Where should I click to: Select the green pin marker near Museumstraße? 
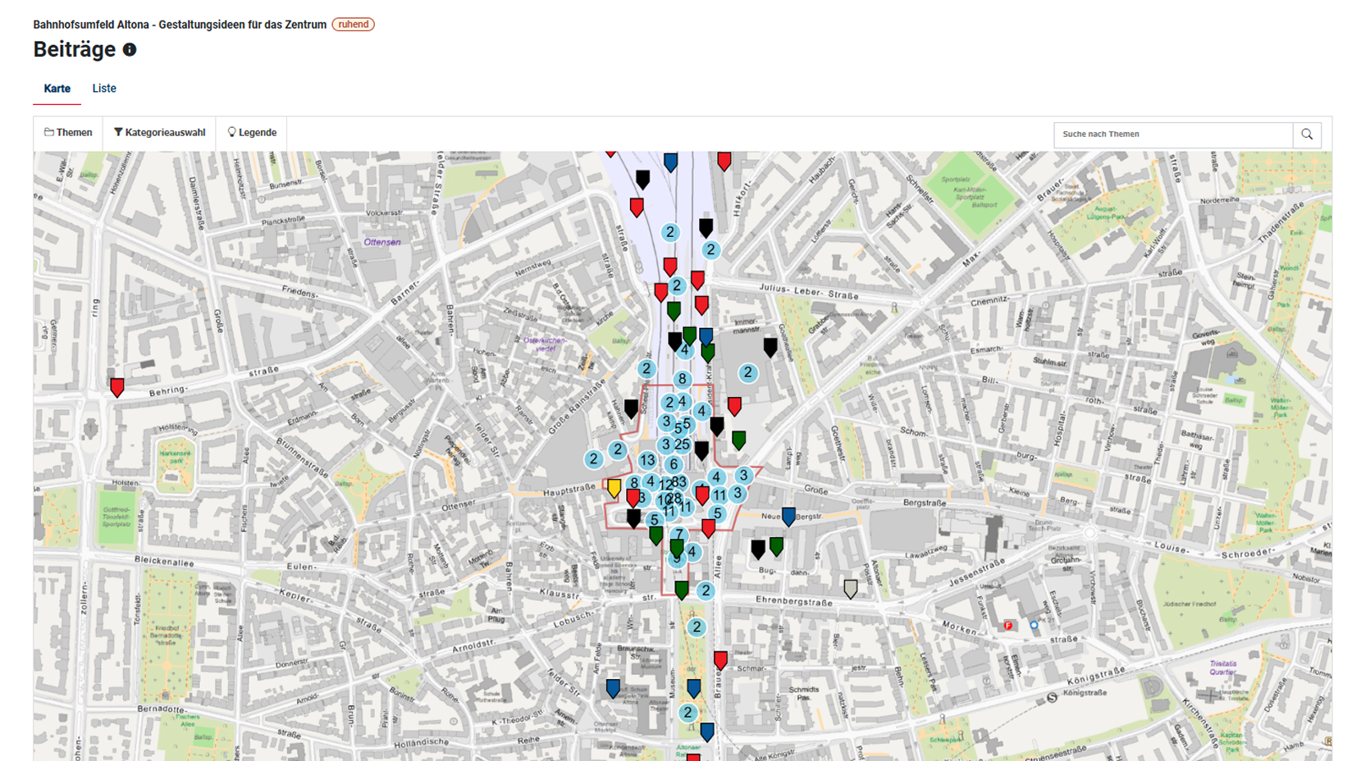681,587
